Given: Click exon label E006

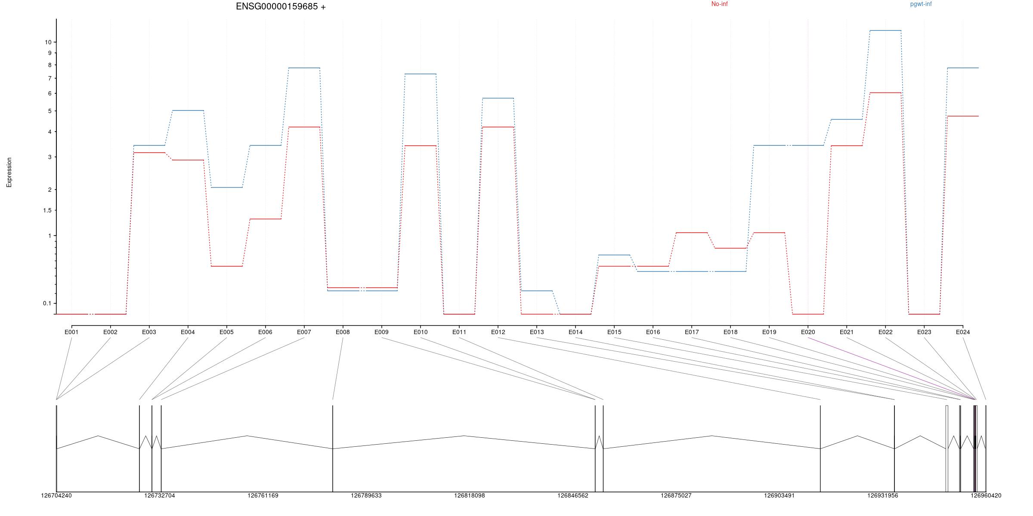Looking at the screenshot, I should coord(265,332).
